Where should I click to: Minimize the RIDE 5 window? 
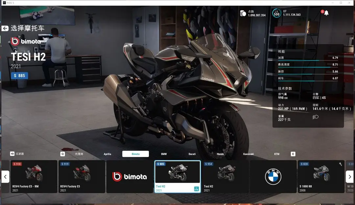coord(332,3)
